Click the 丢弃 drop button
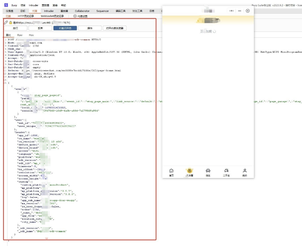Viewport: 302px width, 246px height. tap(40, 28)
